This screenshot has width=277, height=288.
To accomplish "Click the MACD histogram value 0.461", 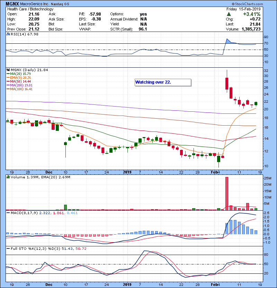I will pyautogui.click(x=72, y=213).
